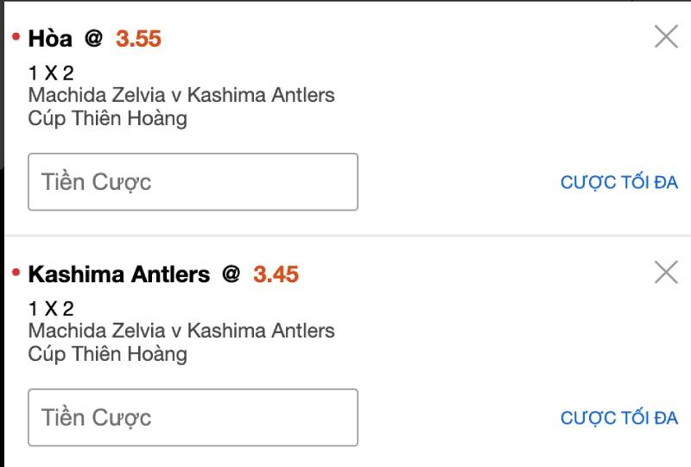
Task: Focus the Tiền Cược field for Hòa bet
Action: tap(193, 182)
